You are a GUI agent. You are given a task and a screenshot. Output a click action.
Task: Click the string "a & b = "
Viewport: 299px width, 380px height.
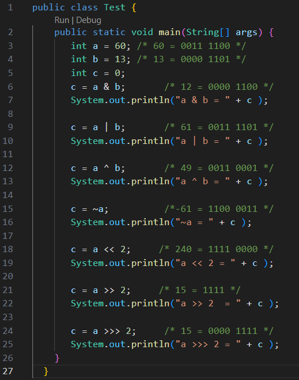pyautogui.click(x=202, y=100)
